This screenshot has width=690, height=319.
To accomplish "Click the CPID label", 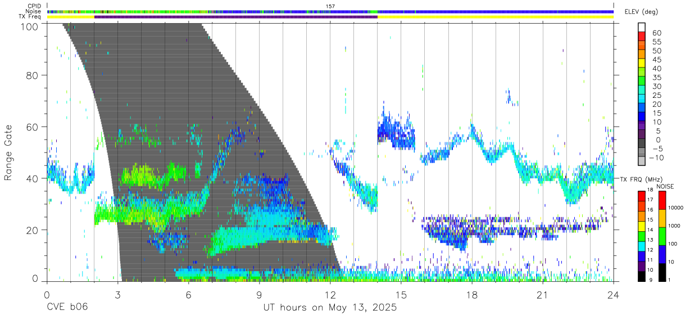I will point(34,6).
